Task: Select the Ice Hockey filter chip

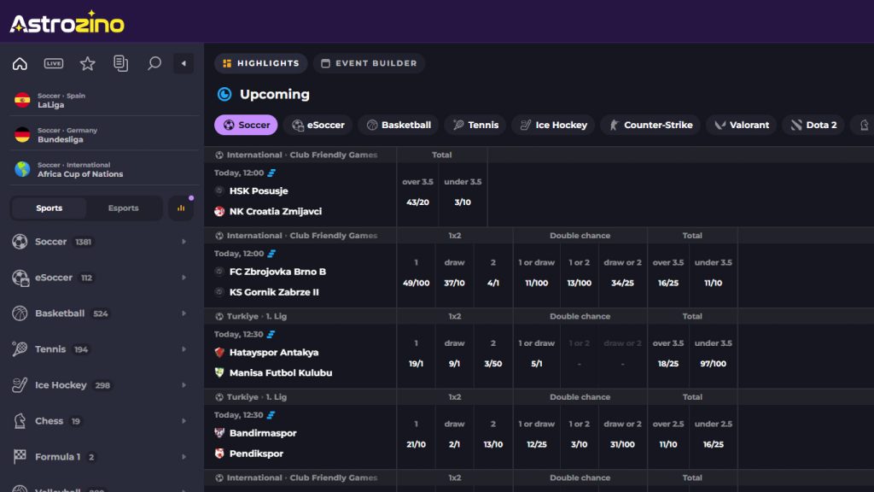Action: [x=553, y=125]
